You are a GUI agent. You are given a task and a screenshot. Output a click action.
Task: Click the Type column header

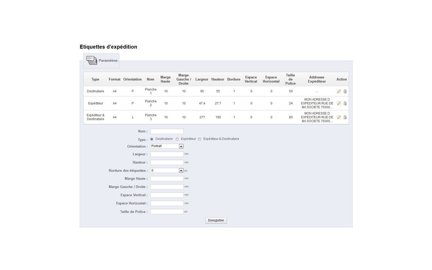click(x=95, y=79)
